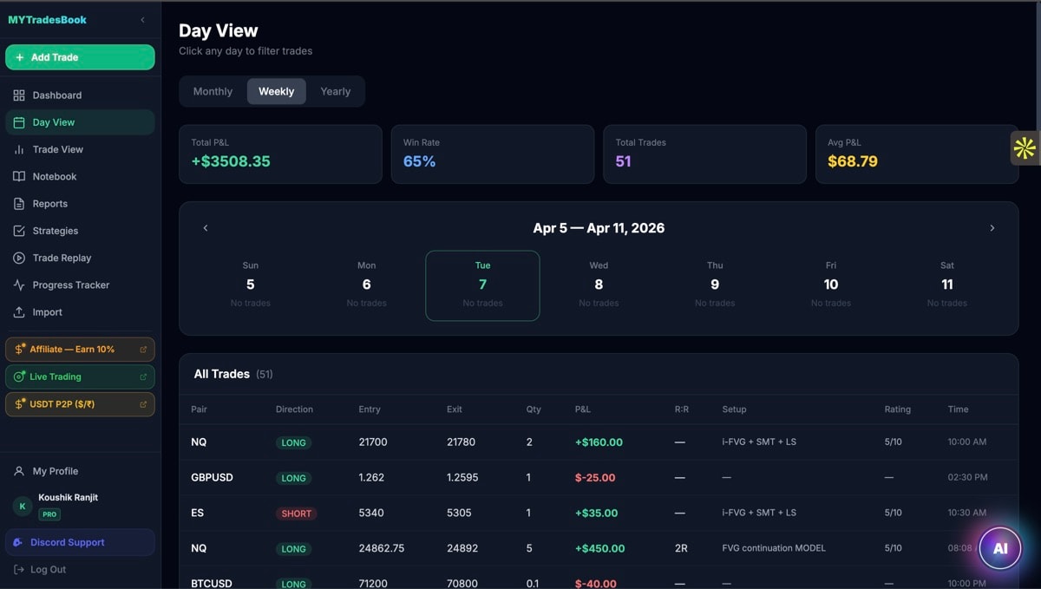Go to previous week arrow
Screen dimensions: 1041x589
point(206,228)
